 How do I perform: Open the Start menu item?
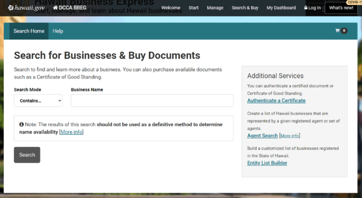pos(193,8)
